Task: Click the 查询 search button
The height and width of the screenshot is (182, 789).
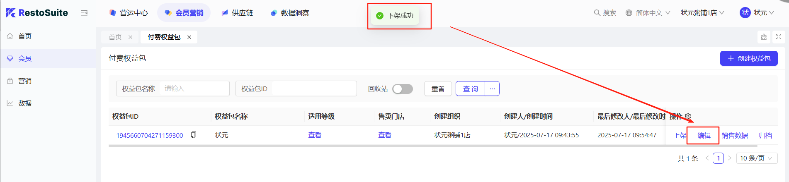Action: tap(470, 89)
